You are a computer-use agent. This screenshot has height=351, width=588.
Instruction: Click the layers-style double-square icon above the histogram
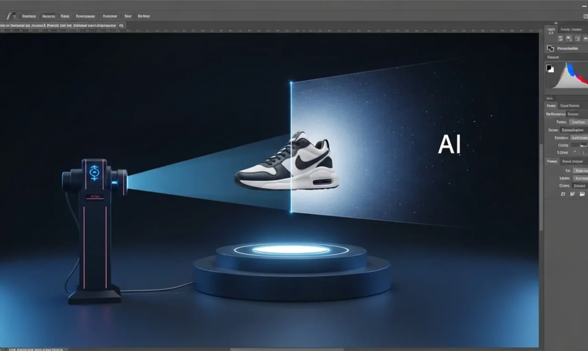click(x=550, y=49)
